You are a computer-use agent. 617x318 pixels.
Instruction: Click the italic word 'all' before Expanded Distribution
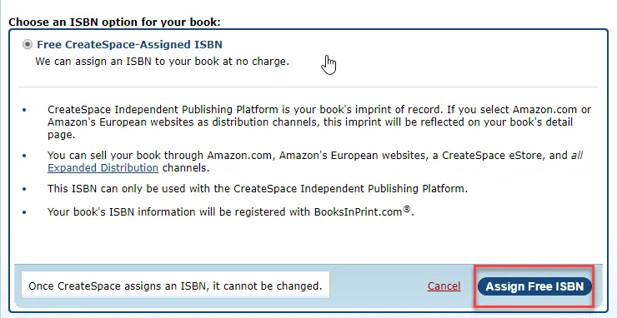[576, 156]
